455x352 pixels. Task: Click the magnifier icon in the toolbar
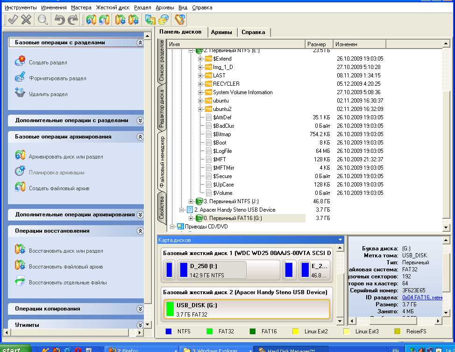(x=43, y=20)
